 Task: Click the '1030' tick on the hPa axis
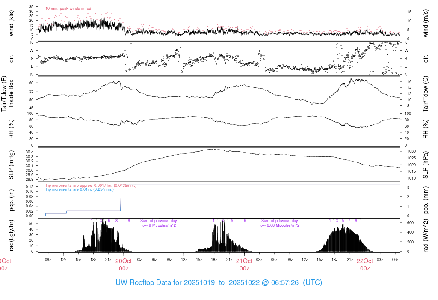click(x=411, y=151)
